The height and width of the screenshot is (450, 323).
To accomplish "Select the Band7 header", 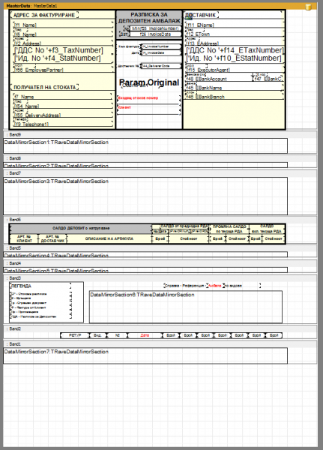I will (160, 173).
